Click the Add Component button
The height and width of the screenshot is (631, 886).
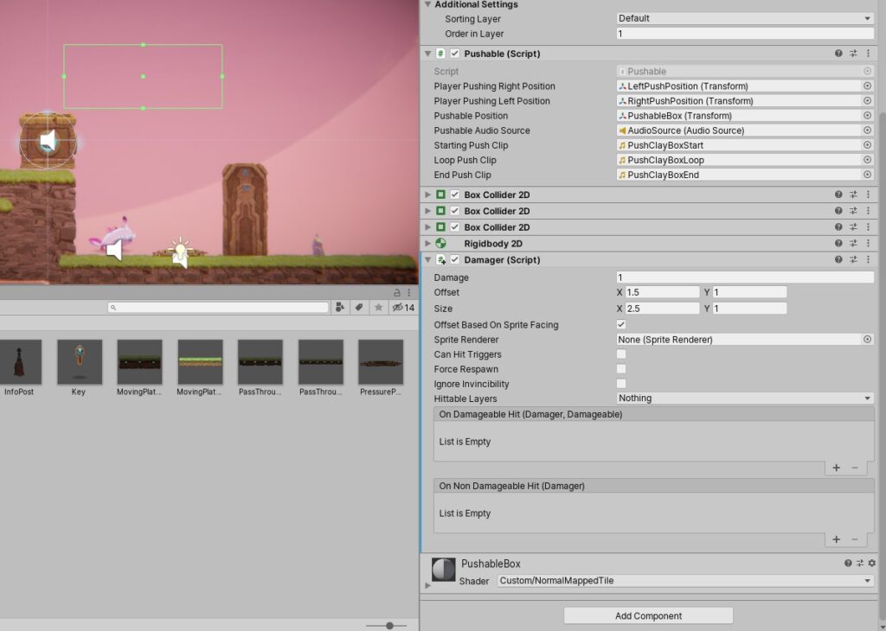pyautogui.click(x=648, y=615)
